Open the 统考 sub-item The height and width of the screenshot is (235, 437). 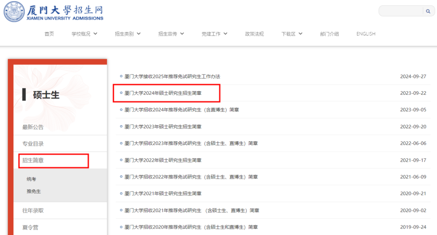pos(31,179)
